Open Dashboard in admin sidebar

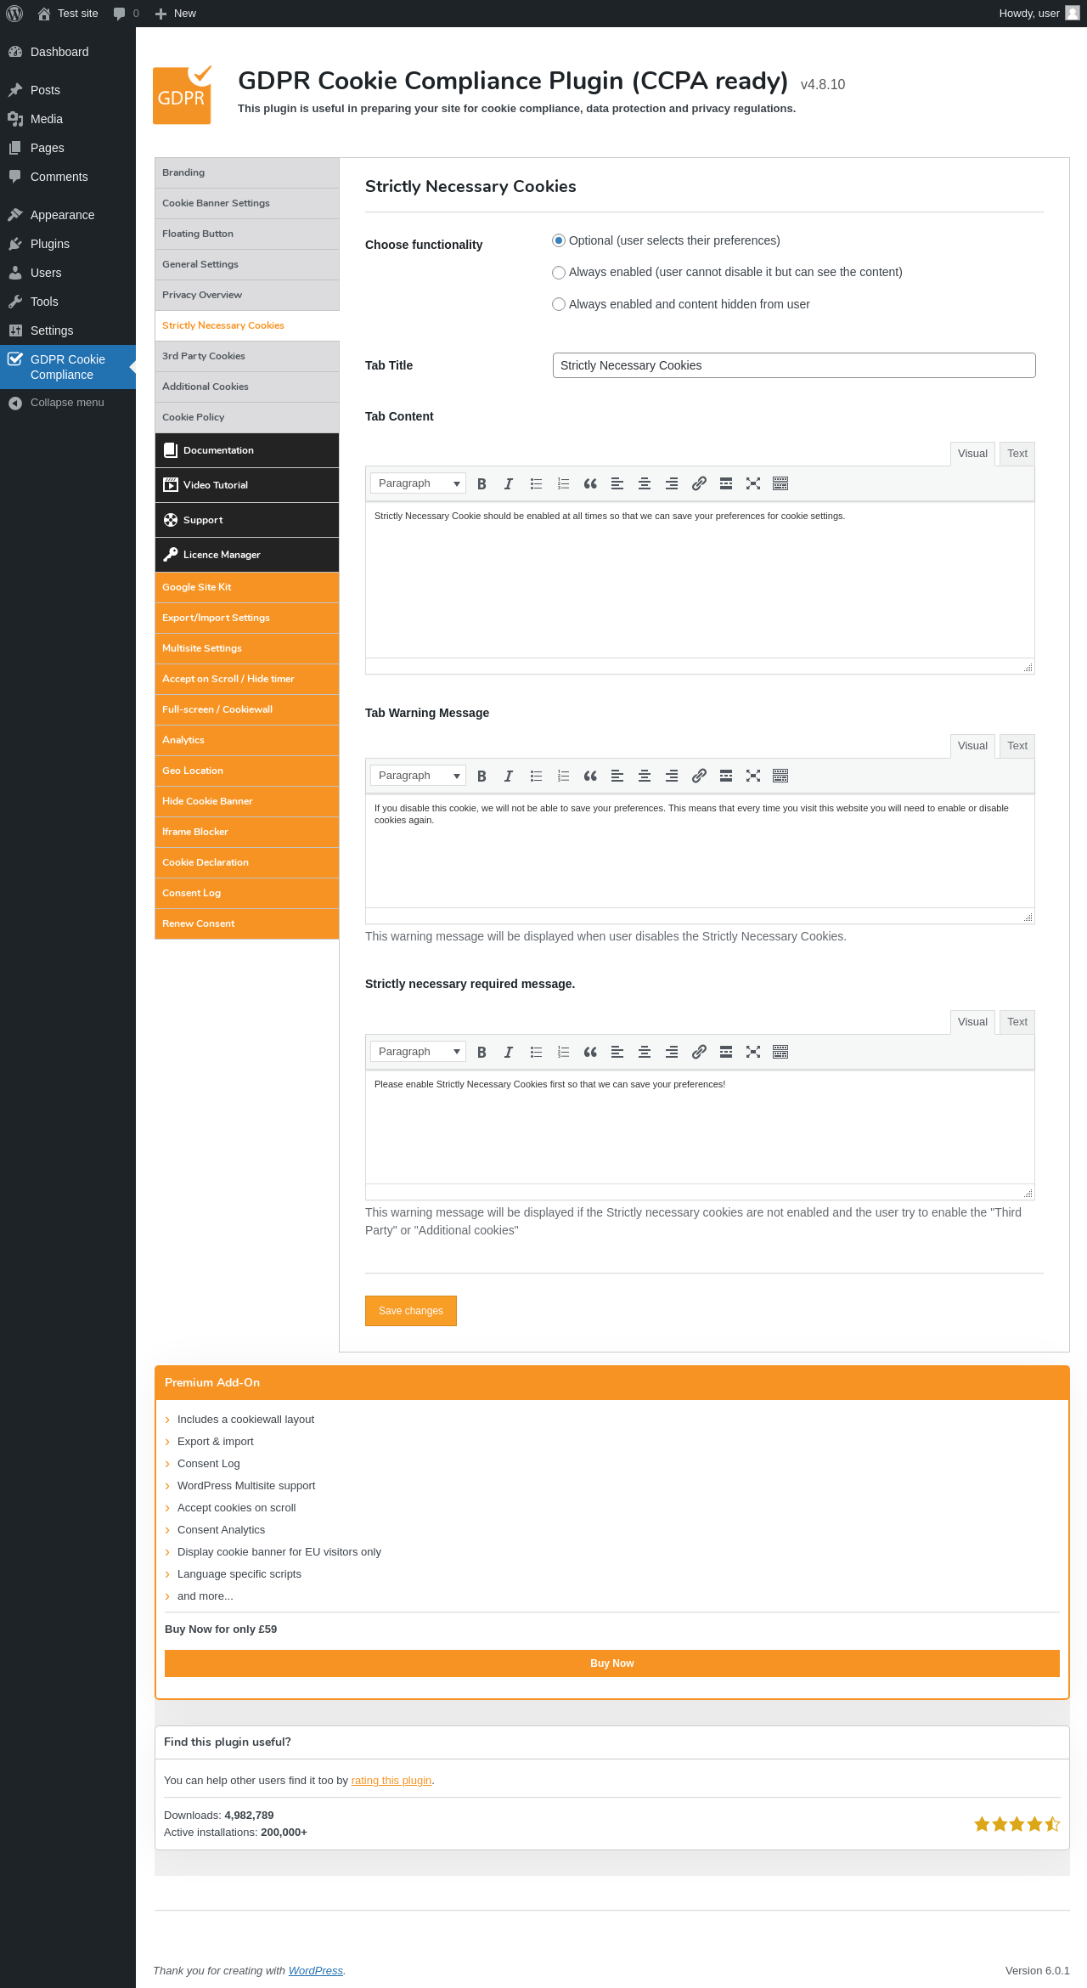(x=68, y=52)
